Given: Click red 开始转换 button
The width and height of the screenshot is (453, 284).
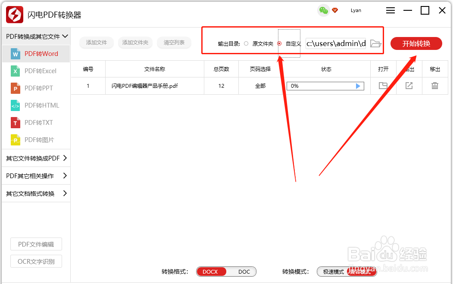Looking at the screenshot, I should click(x=416, y=43).
